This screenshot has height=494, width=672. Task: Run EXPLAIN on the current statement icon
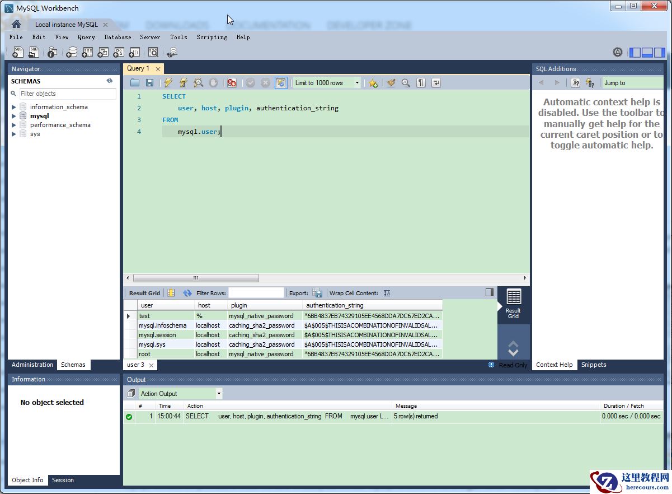coord(198,83)
